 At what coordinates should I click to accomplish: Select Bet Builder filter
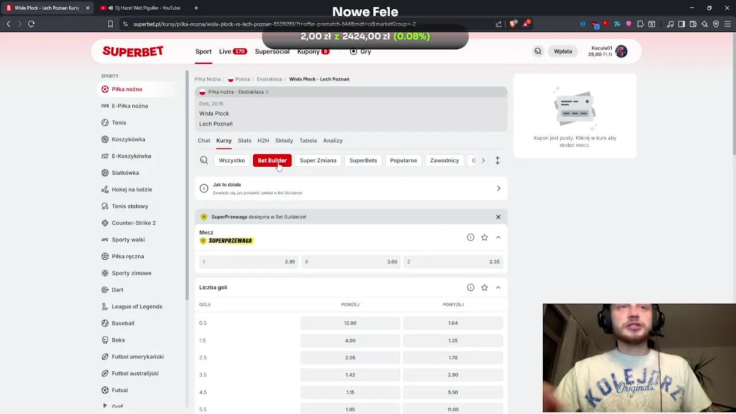tap(272, 160)
